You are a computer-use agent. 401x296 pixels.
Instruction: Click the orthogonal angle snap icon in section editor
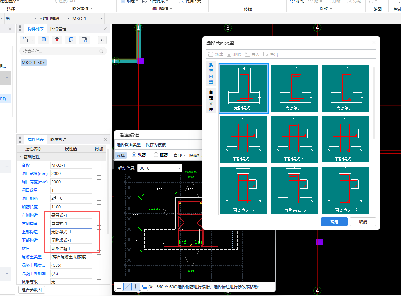tap(119, 286)
